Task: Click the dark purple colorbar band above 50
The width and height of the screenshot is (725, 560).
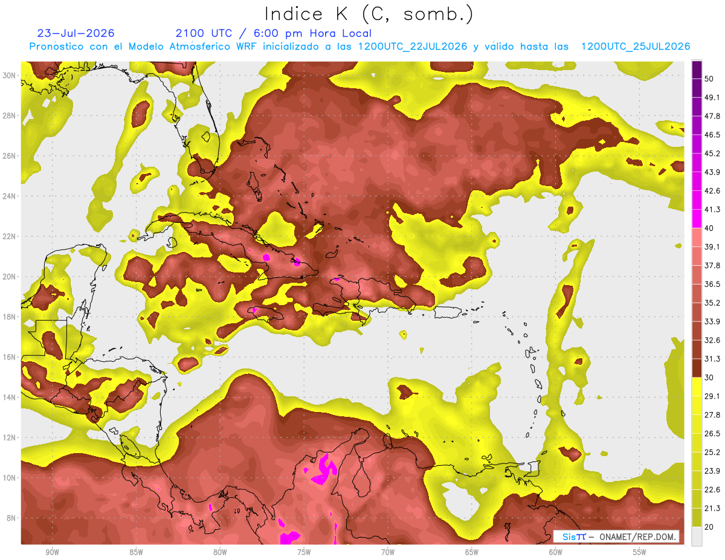Action: pyautogui.click(x=697, y=69)
